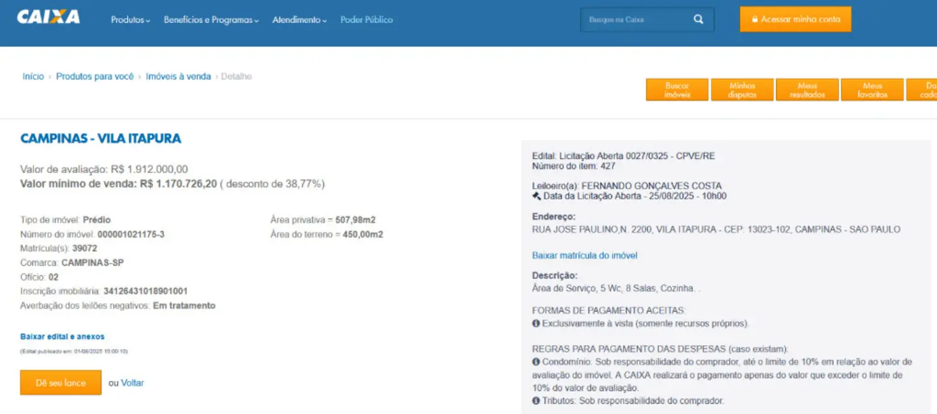Viewport: 937px width, 414px height.
Task: Open the Meus favoritos tab
Action: pos(872,90)
